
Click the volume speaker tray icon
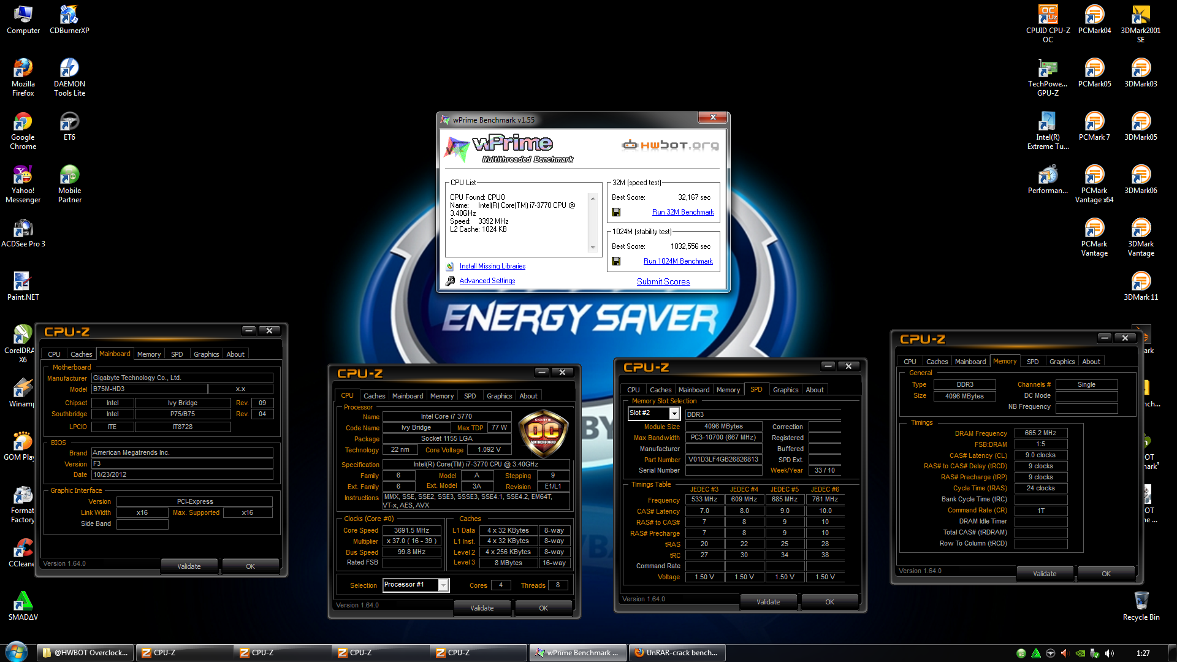click(x=1109, y=653)
